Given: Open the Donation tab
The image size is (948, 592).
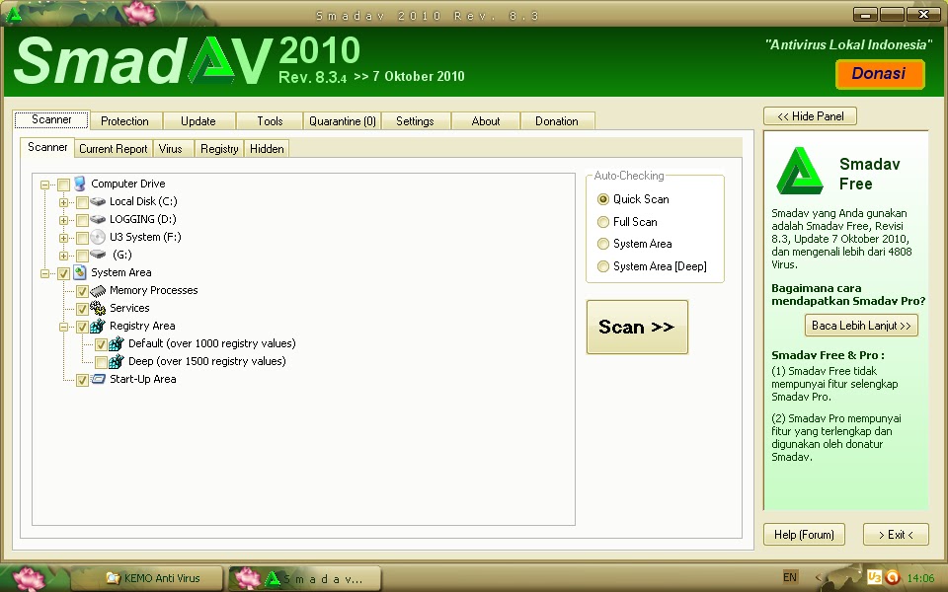Looking at the screenshot, I should 556,120.
